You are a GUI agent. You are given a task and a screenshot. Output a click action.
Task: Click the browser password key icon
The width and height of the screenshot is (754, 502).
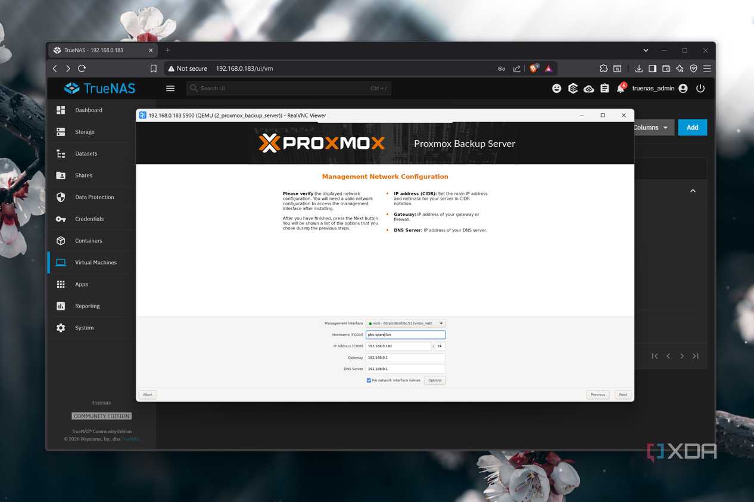click(x=501, y=68)
